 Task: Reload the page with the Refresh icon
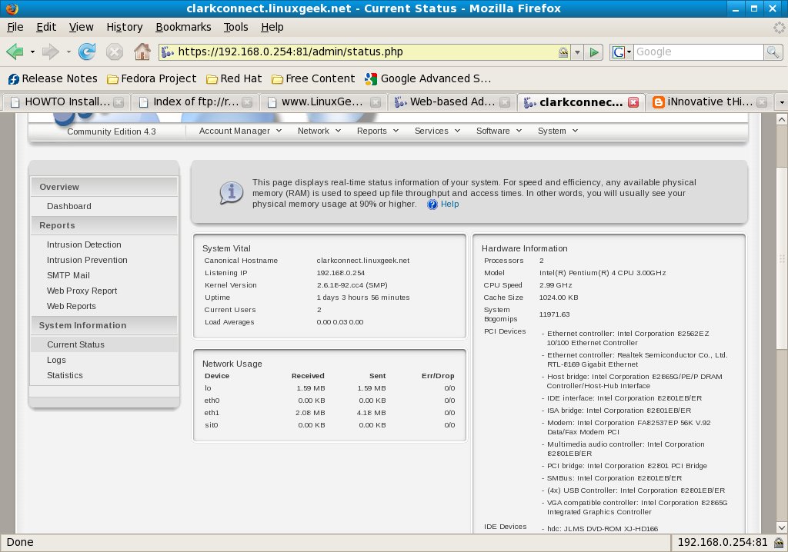click(87, 52)
